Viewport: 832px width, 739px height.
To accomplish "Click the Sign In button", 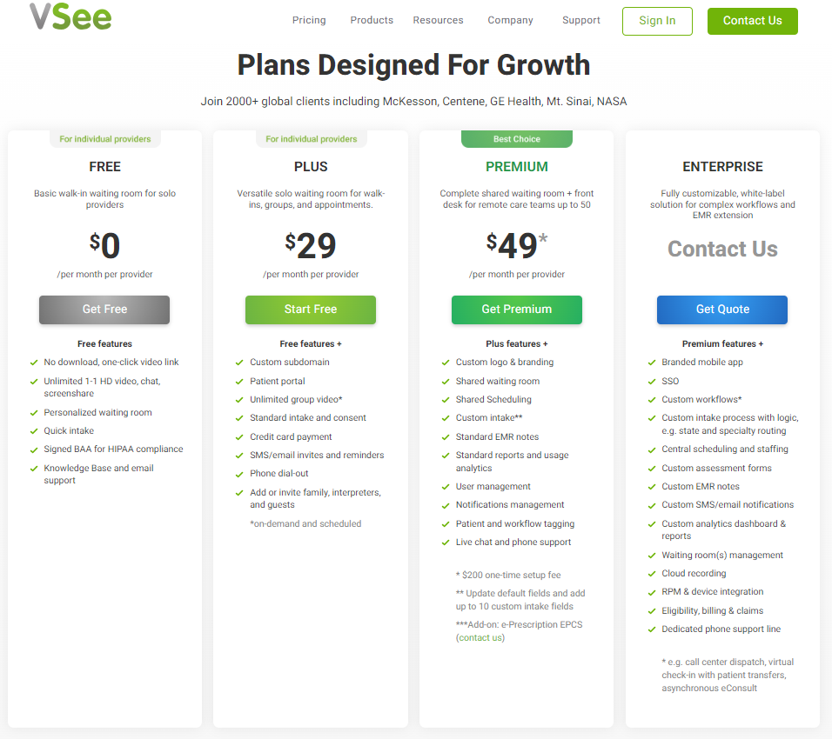I will pos(657,21).
